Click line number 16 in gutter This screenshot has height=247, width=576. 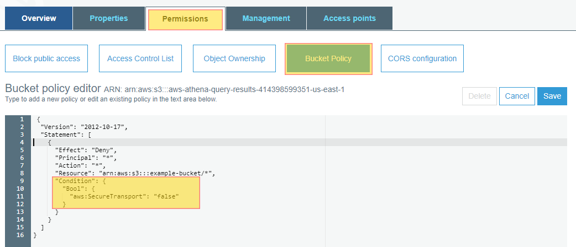(22, 234)
